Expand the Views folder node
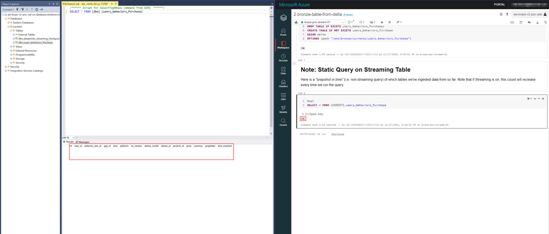 coord(11,47)
